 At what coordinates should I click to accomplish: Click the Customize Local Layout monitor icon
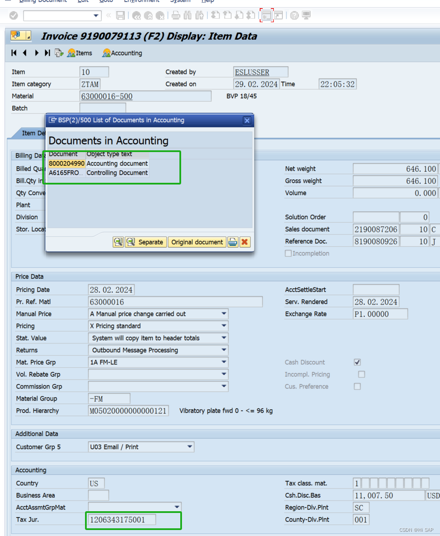tap(306, 15)
